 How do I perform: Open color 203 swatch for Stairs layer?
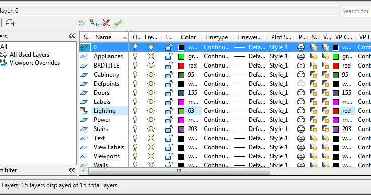point(181,129)
